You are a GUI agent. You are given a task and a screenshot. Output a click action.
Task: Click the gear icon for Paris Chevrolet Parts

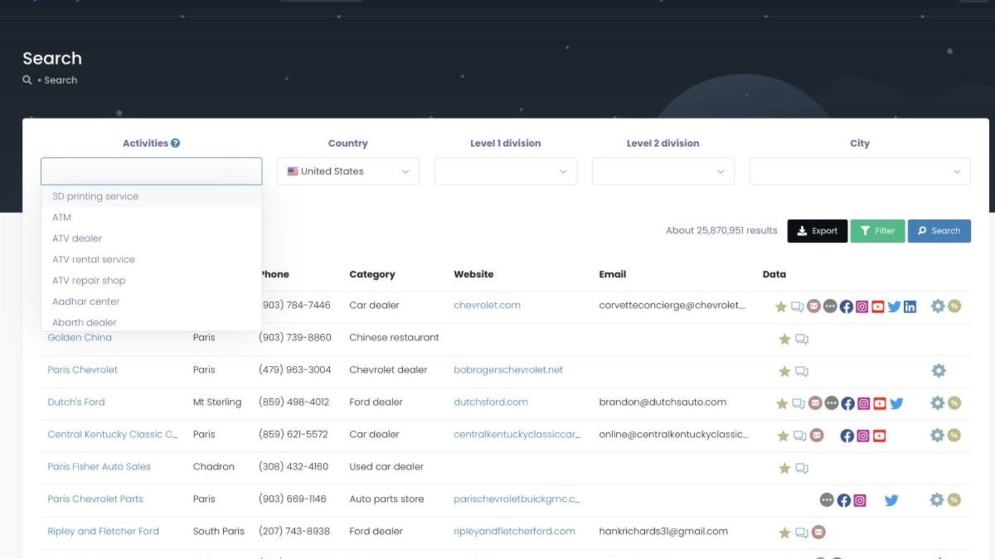937,499
